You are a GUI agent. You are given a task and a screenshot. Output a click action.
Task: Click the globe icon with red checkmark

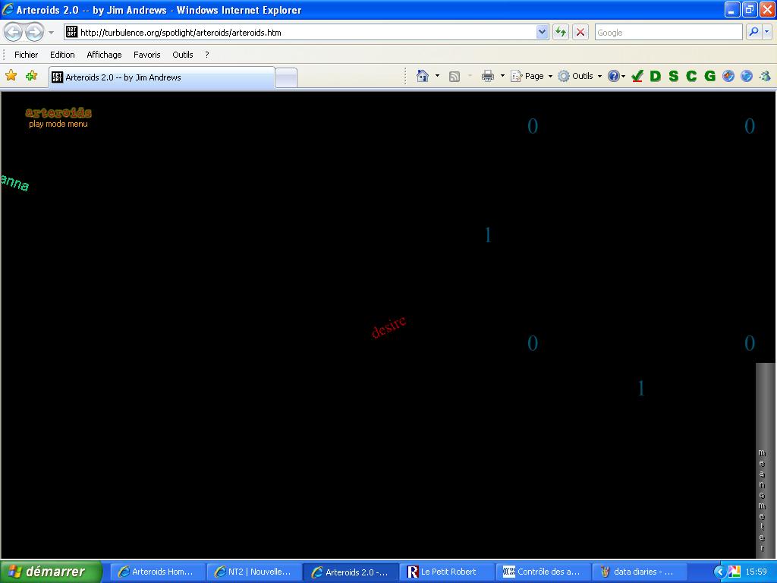coord(728,76)
